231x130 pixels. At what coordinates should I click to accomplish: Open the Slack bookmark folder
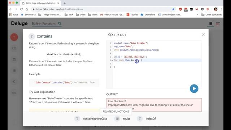pyautogui.click(x=93, y=14)
